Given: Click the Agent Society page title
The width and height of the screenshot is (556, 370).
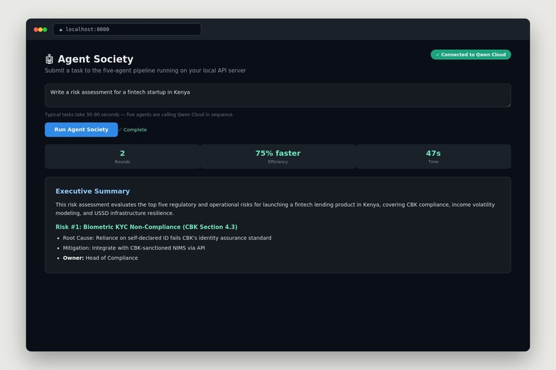Looking at the screenshot, I should [x=95, y=59].
